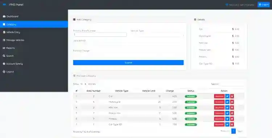Screen dimensions: 272x138
Task: Edit the Mini Van category row
Action: pyautogui.click(x=227, y=108)
